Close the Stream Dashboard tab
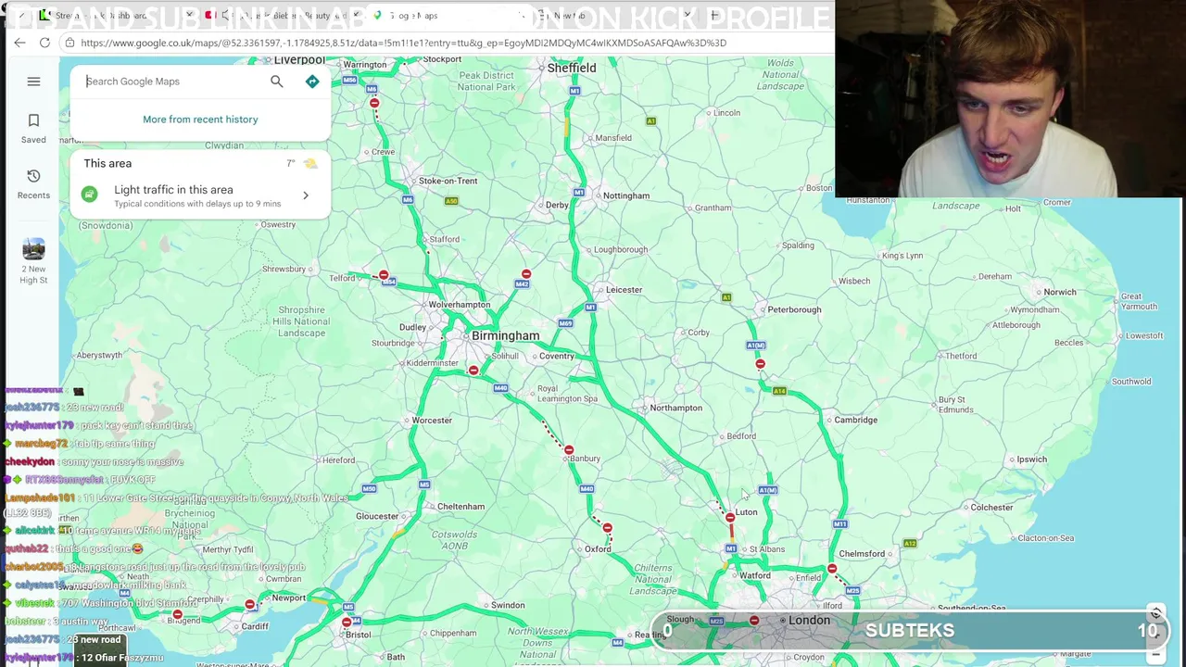The image size is (1186, 667). [189, 16]
